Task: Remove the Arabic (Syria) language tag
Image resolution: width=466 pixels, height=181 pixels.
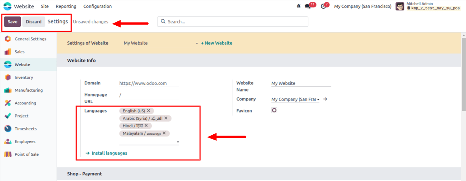Action: coord(166,118)
